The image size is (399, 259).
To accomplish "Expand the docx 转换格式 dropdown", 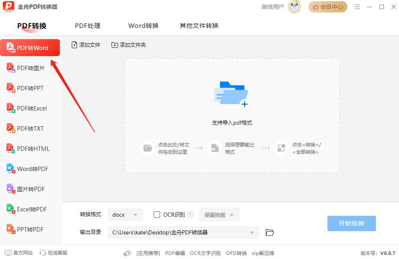I will (x=125, y=215).
